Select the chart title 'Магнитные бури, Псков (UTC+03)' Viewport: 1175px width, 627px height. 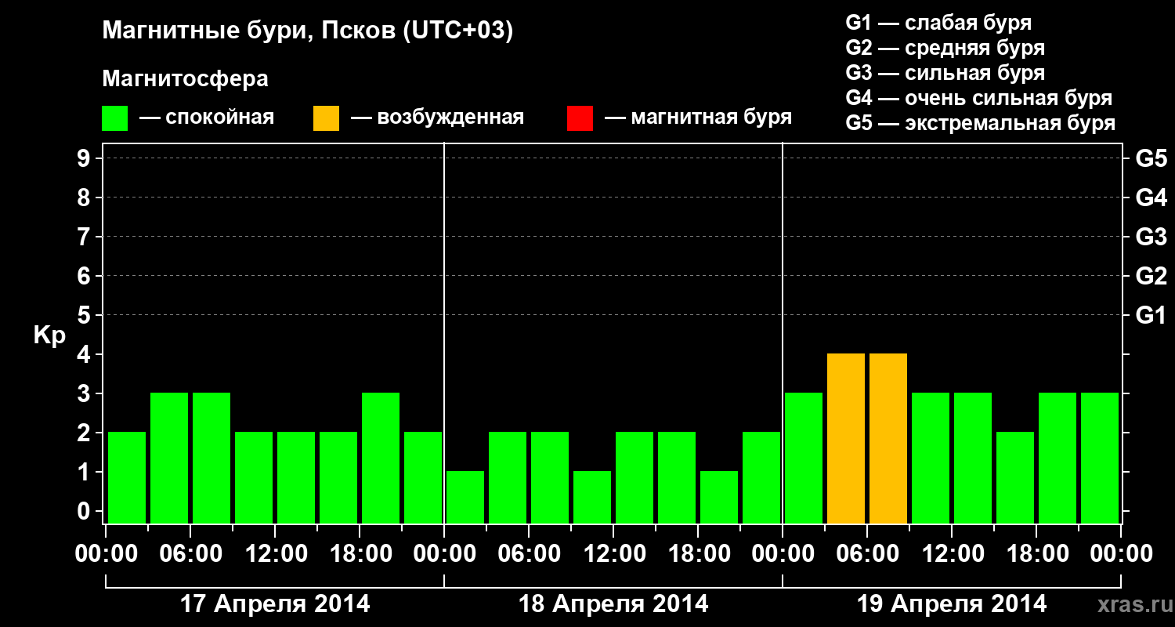pos(308,31)
